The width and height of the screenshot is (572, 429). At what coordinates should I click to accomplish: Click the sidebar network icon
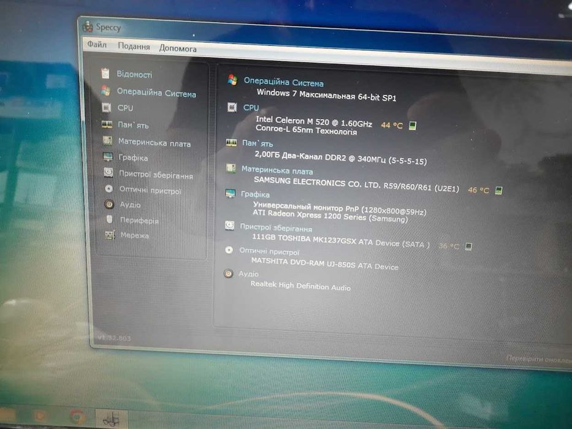tap(110, 235)
